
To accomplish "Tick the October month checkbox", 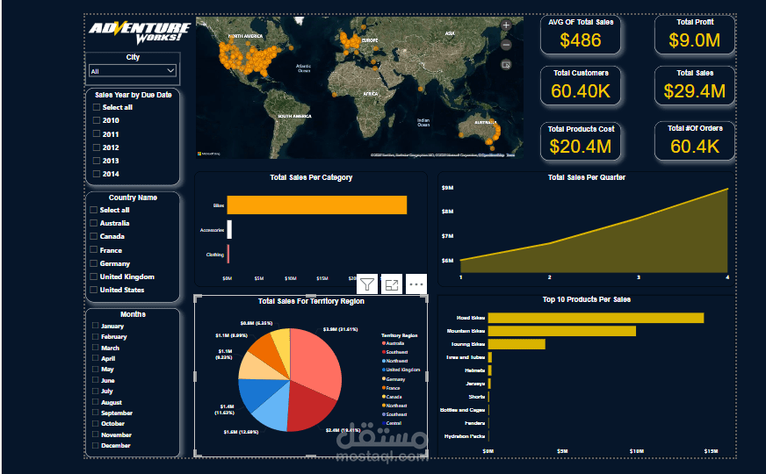I will 96,423.
